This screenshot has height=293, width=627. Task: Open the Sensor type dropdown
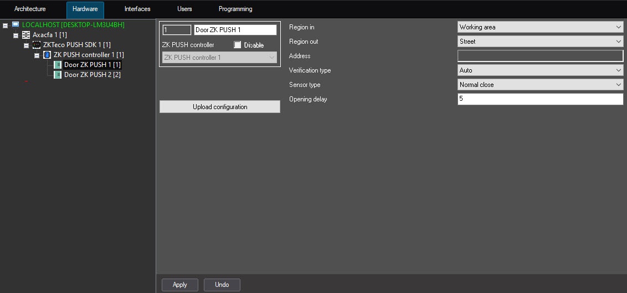[540, 85]
